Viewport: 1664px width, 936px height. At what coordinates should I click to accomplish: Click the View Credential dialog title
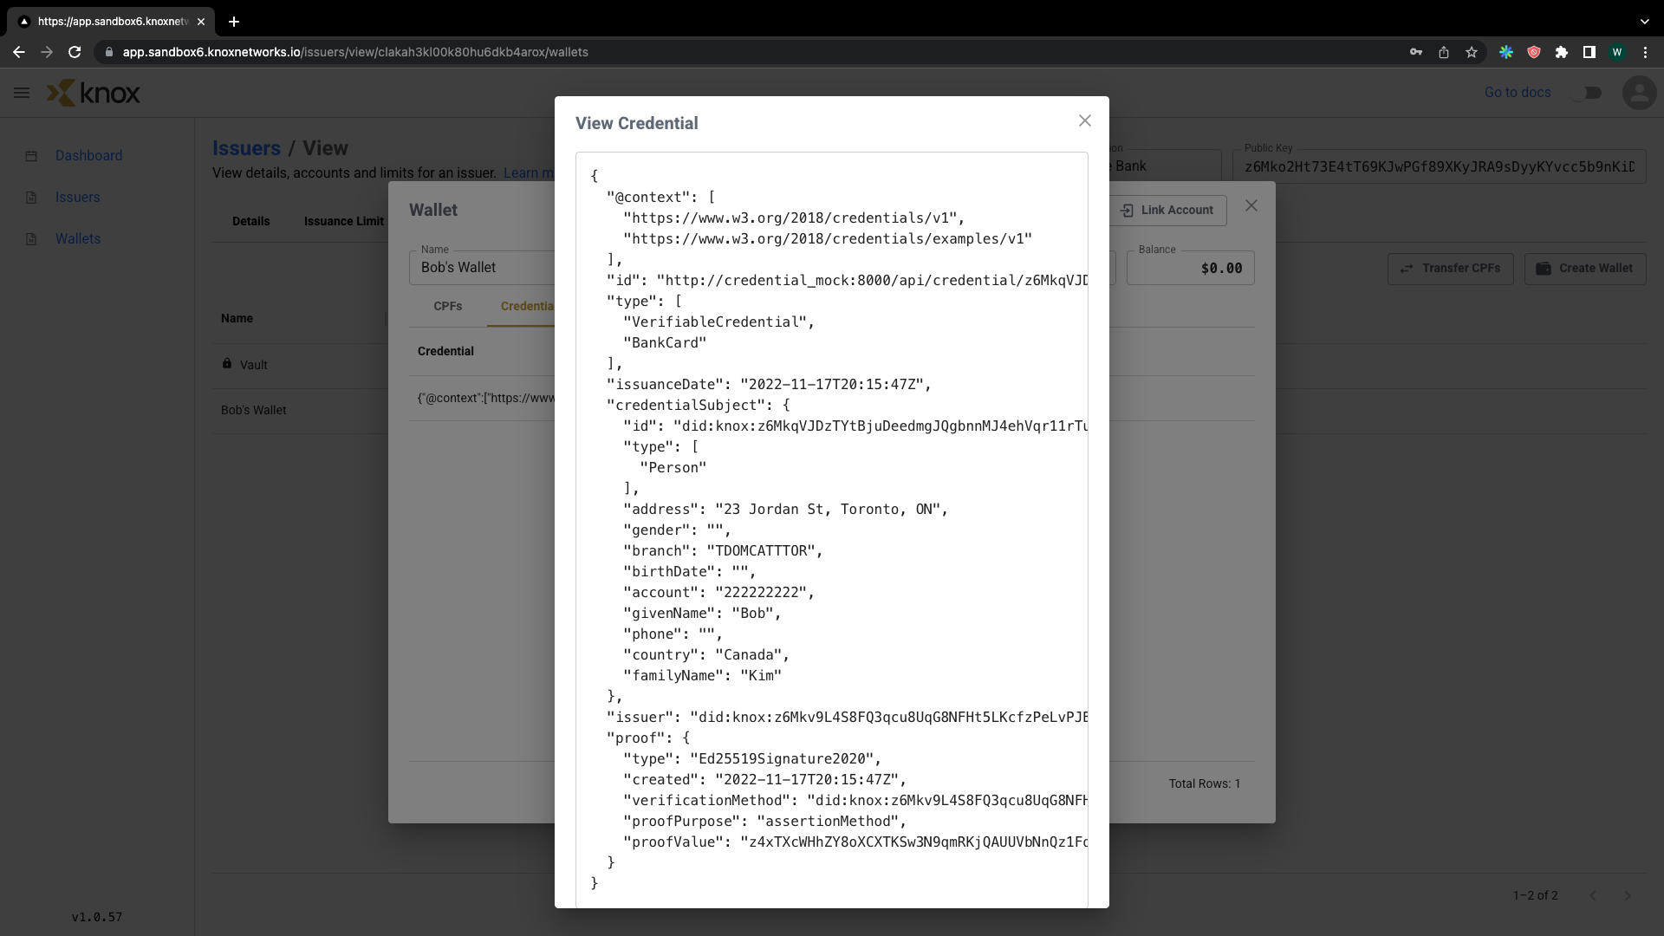[x=636, y=123]
